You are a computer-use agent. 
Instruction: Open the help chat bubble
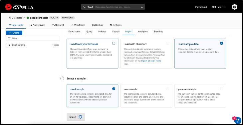[x=238, y=120]
